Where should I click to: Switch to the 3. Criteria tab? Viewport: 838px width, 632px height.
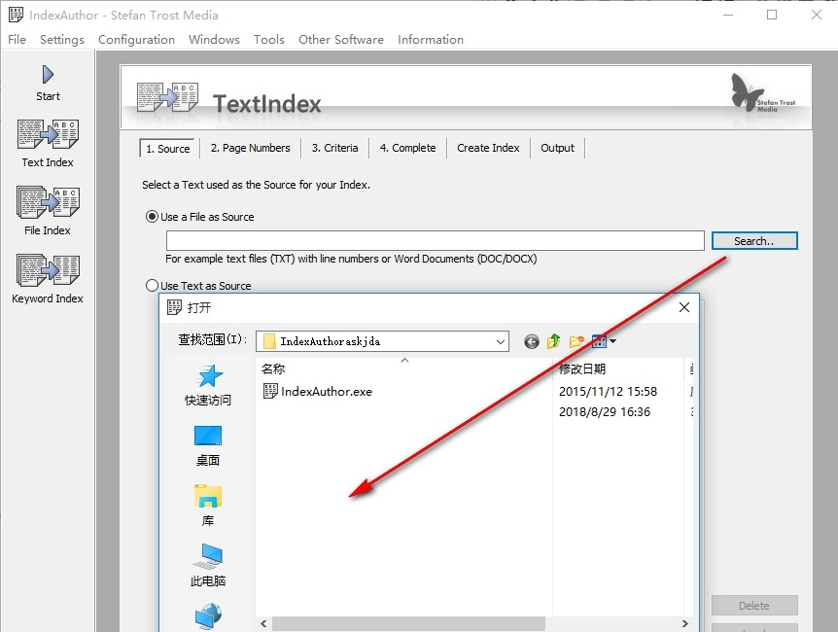[x=334, y=148]
